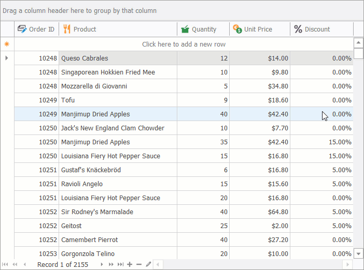Click here to add a new row

pos(184,44)
